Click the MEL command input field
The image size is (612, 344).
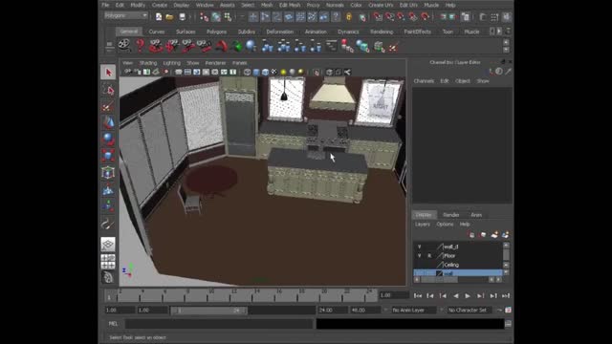pyautogui.click(x=219, y=324)
